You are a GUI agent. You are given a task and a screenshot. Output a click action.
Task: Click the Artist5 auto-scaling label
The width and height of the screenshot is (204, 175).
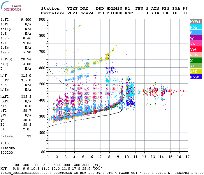click(8, 148)
